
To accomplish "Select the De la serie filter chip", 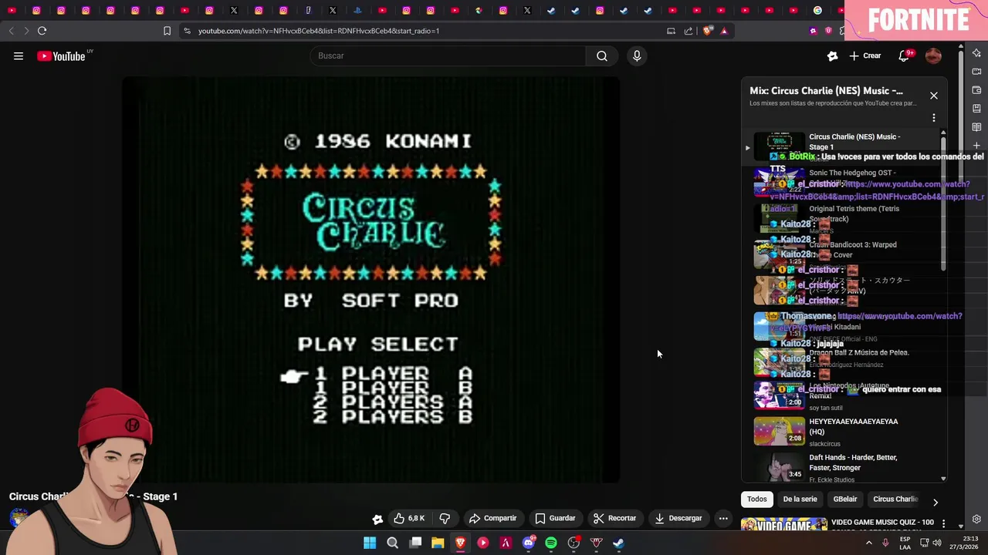I will tap(800, 499).
